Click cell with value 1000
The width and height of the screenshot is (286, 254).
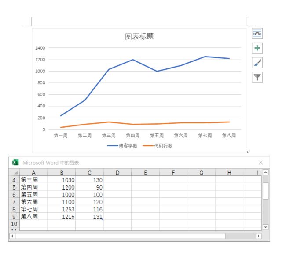pos(62,194)
